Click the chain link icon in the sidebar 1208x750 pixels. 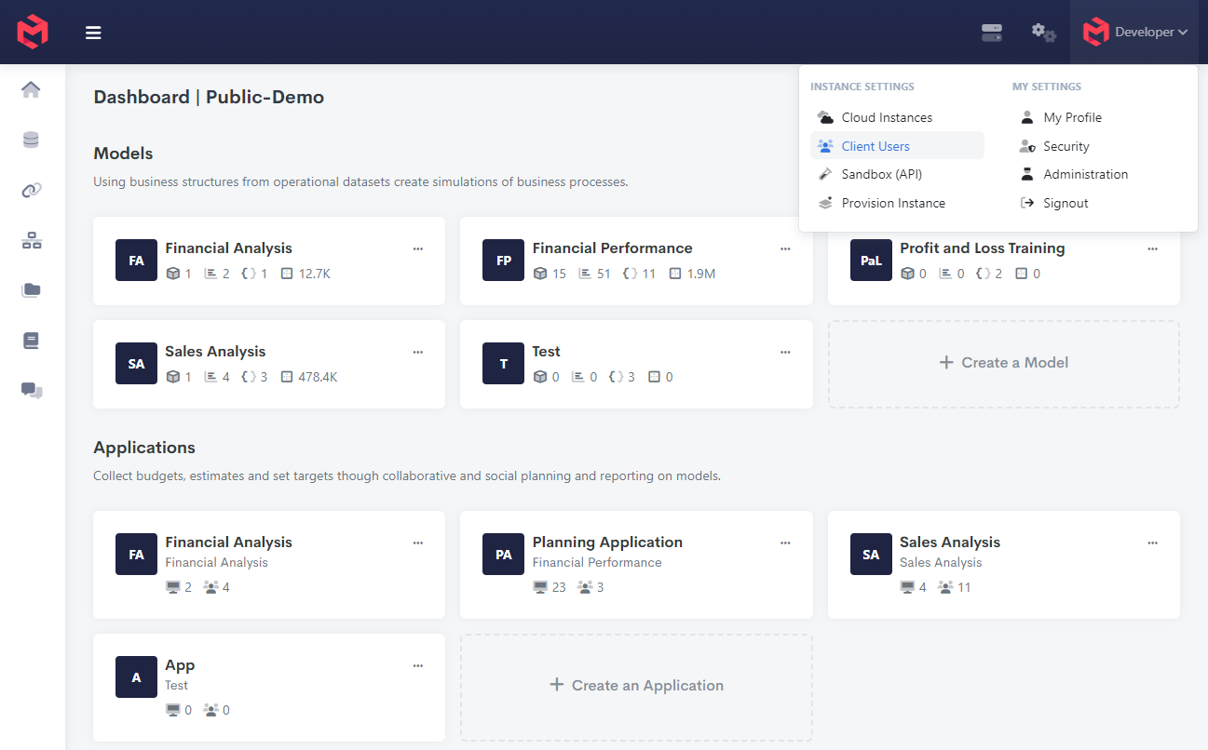31,191
